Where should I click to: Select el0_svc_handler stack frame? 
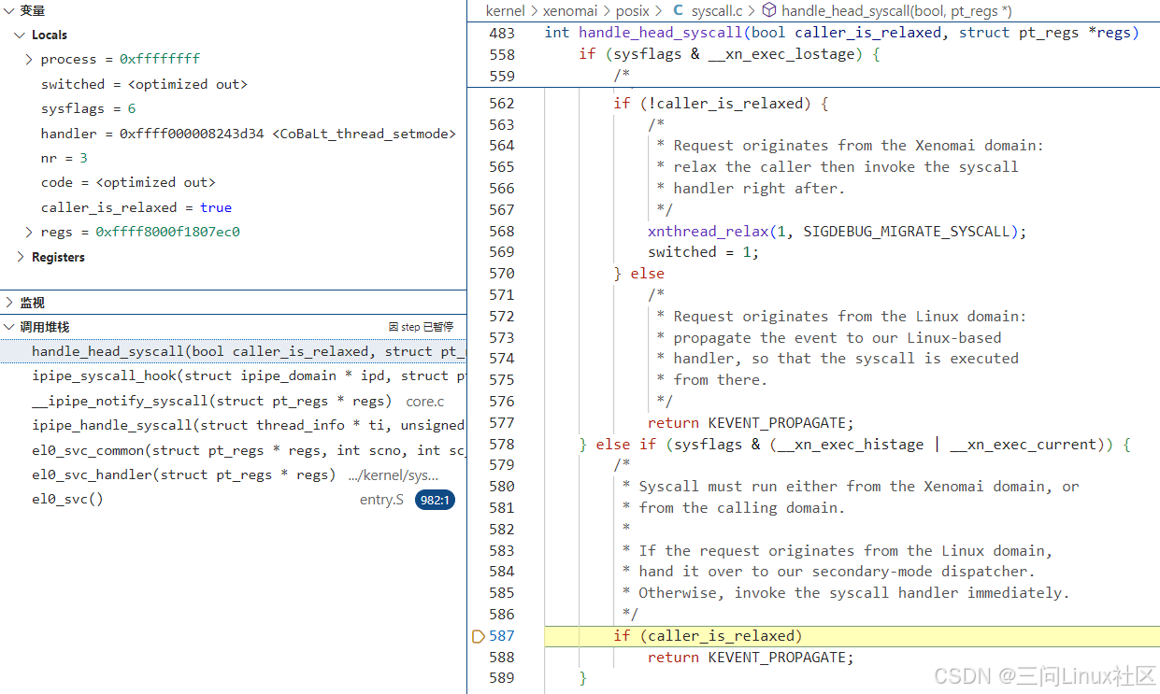(233, 474)
